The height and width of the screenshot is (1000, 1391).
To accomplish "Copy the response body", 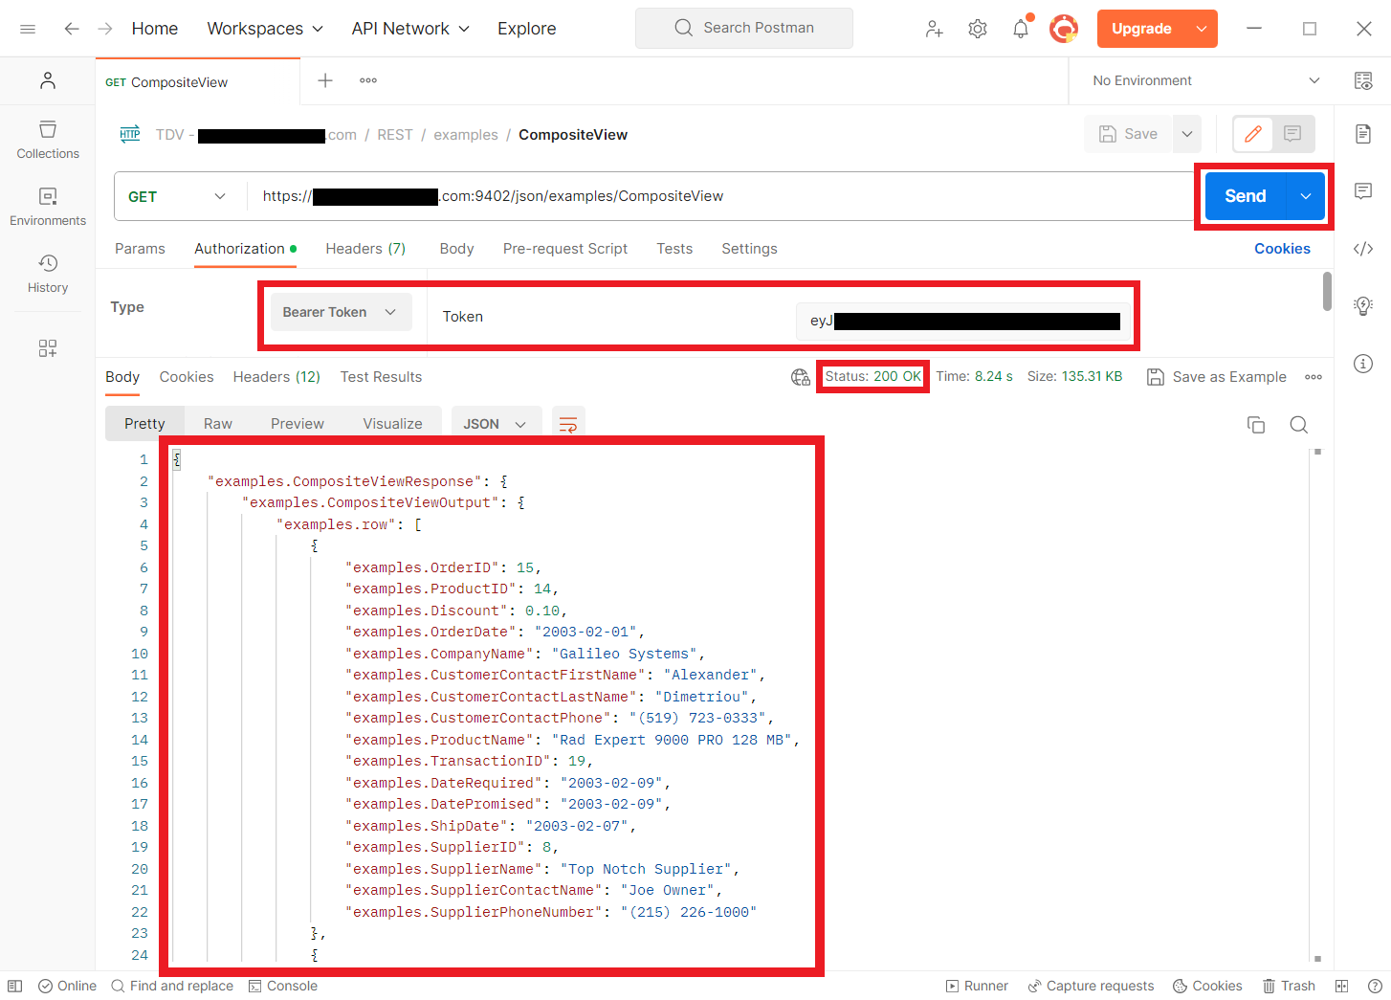I will [1256, 425].
